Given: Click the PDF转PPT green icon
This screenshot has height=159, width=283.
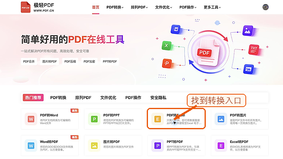Looking at the screenshot, I should [94, 119].
